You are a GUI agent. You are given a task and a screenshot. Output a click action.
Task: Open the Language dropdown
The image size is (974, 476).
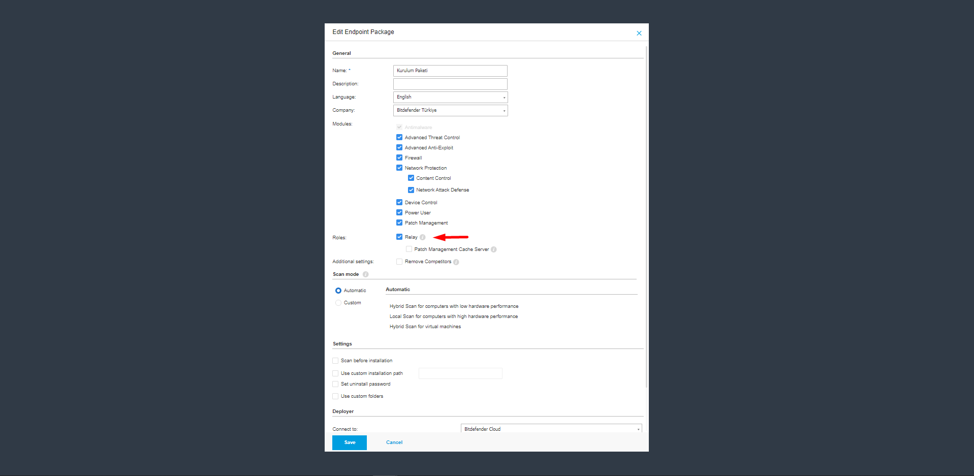coord(450,97)
